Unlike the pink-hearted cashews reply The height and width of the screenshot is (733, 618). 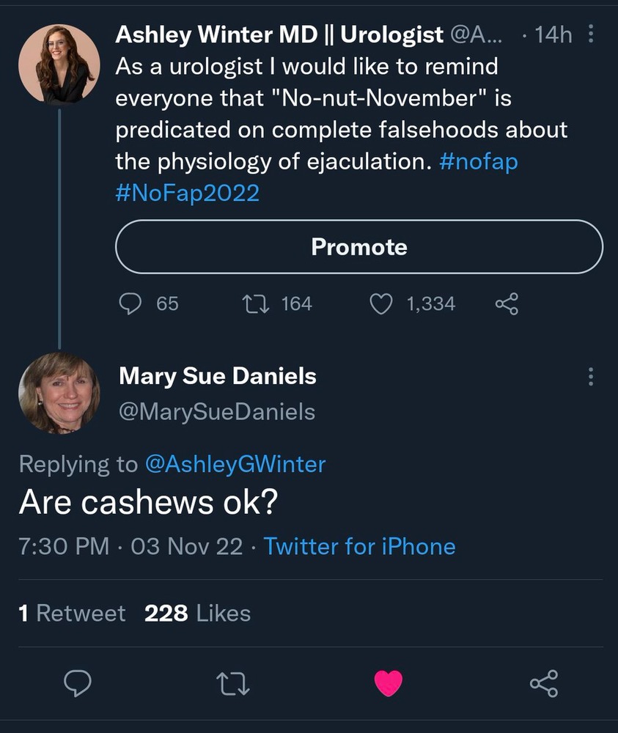pos(389,683)
